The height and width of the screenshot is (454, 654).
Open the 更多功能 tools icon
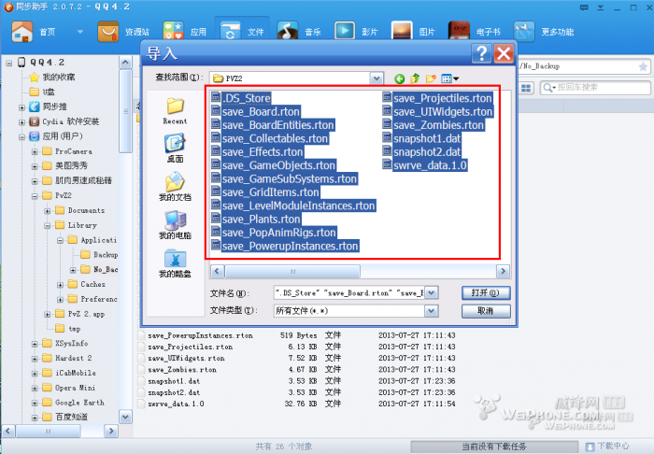524,32
